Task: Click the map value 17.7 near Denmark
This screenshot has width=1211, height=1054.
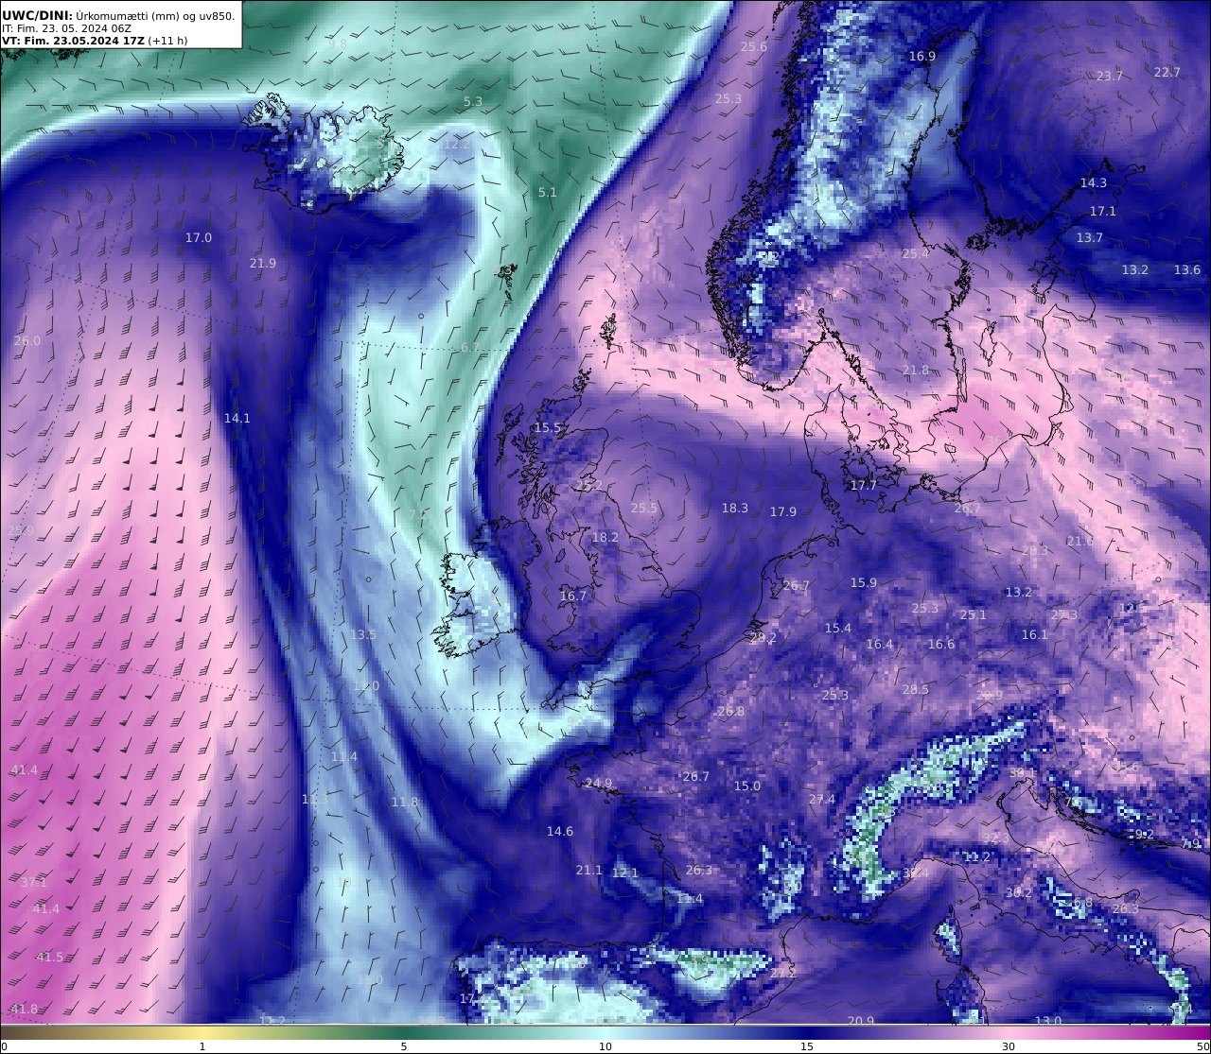Action: [864, 486]
